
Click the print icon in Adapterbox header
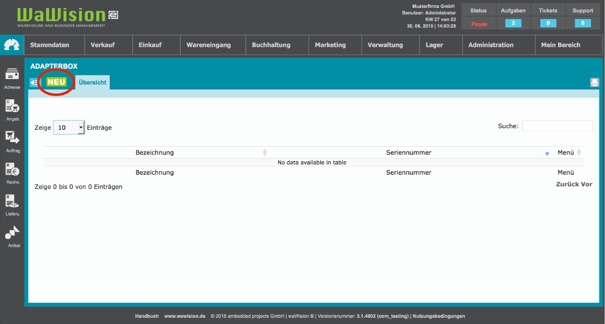click(594, 83)
